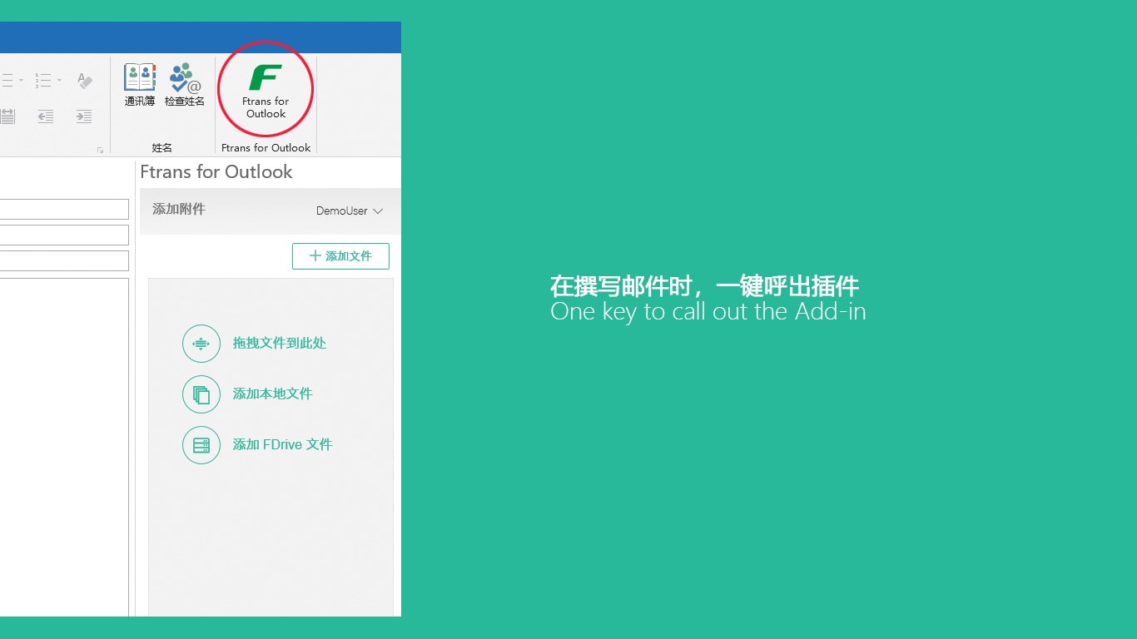Viewport: 1137px width, 639px height.
Task: Open the 通讯簿 address book
Action: tap(140, 85)
